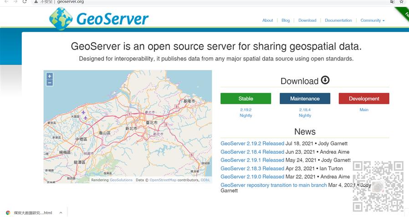Zoom out on the map with minus button
The image size is (409, 217).
click(50, 83)
